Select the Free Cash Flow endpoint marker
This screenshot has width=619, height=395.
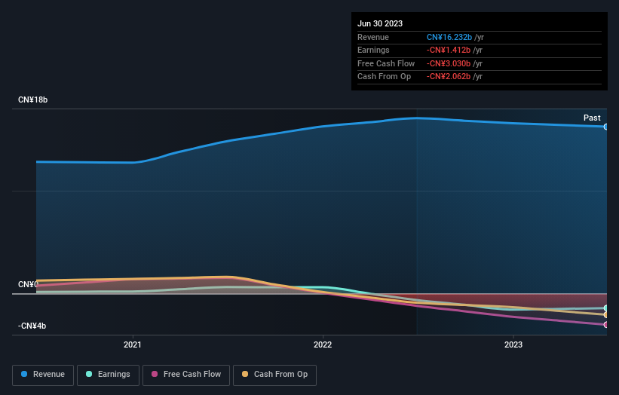(x=605, y=325)
